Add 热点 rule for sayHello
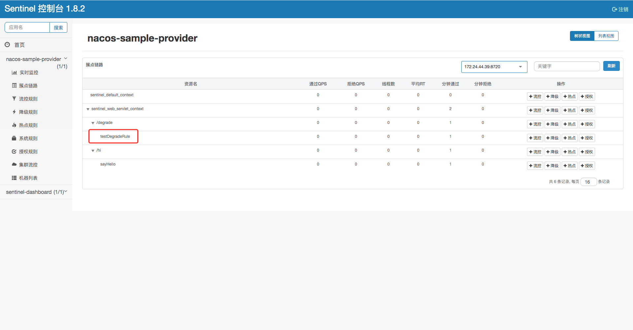Viewport: 633px width, 330px height. point(569,166)
